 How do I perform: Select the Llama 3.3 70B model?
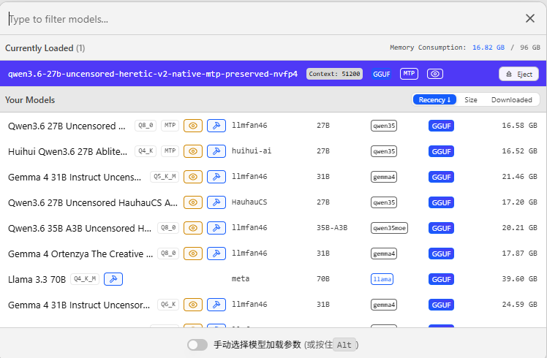click(273, 279)
